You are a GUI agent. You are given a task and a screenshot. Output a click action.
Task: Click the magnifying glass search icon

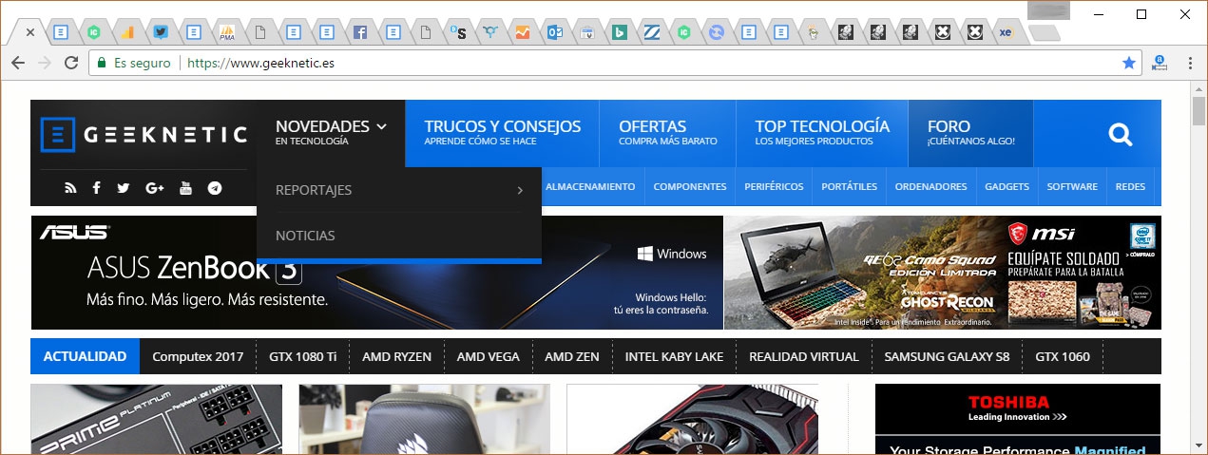pyautogui.click(x=1121, y=135)
